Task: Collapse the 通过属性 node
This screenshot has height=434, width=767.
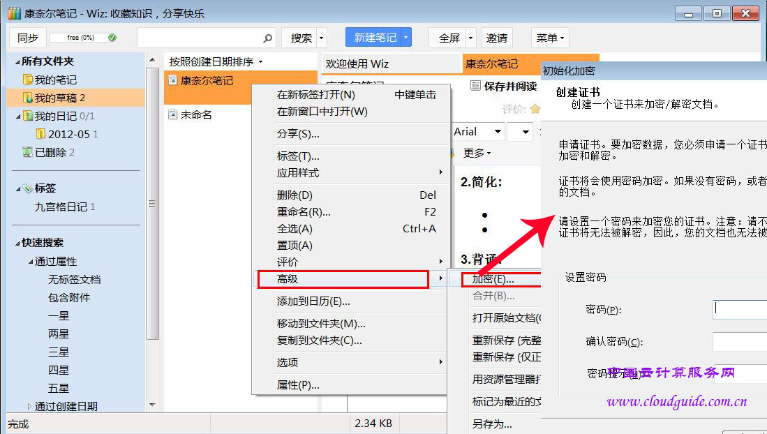Action: tap(31, 262)
